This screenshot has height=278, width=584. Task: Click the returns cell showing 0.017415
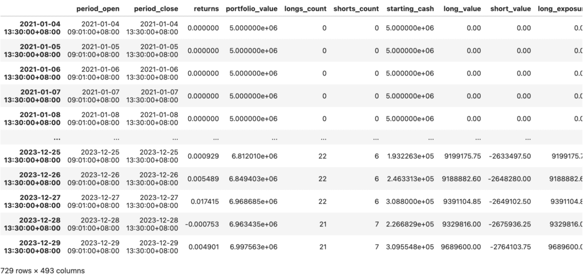pos(203,201)
